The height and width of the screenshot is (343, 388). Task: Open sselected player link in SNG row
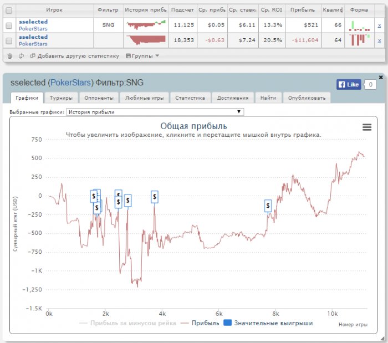click(33, 22)
